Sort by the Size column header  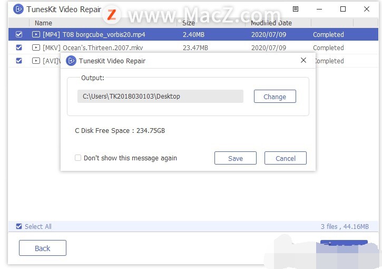[x=189, y=23]
